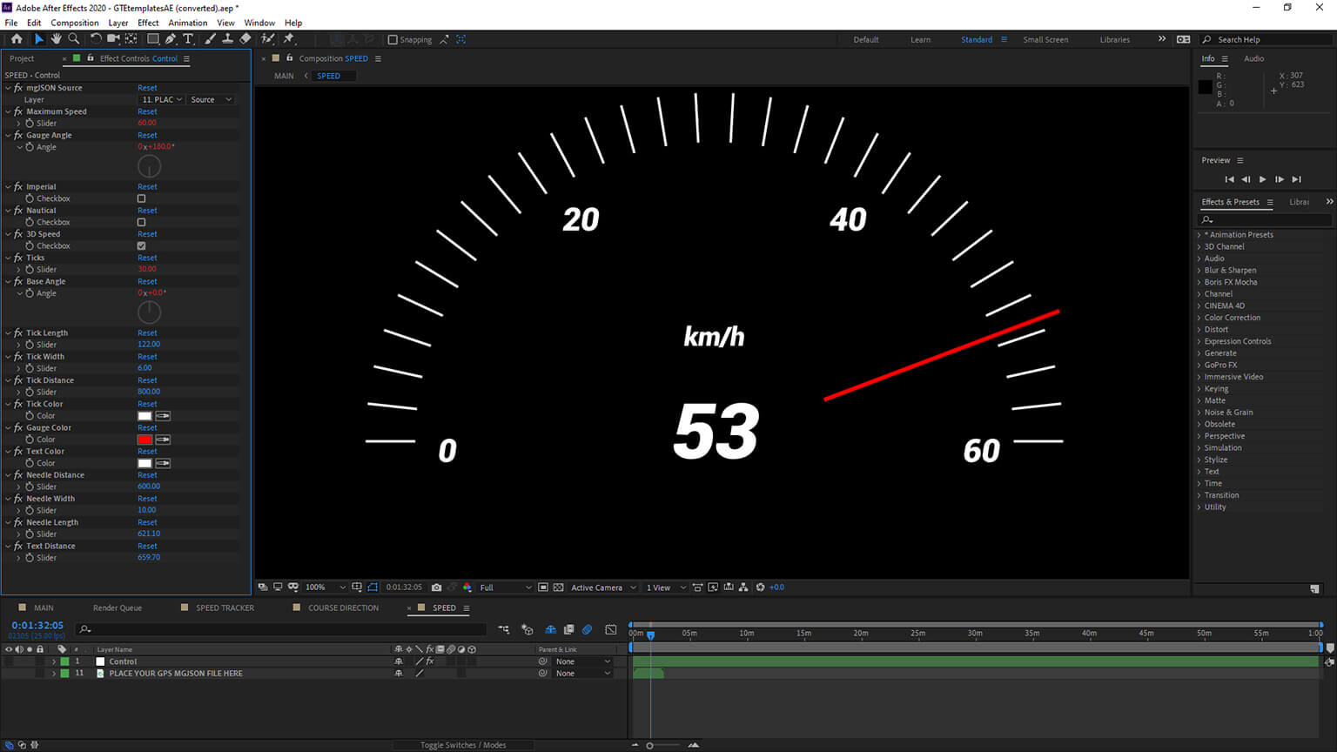Viewport: 1337px width, 752px height.
Task: Click Toggle Switches / Modes button
Action: [463, 745]
